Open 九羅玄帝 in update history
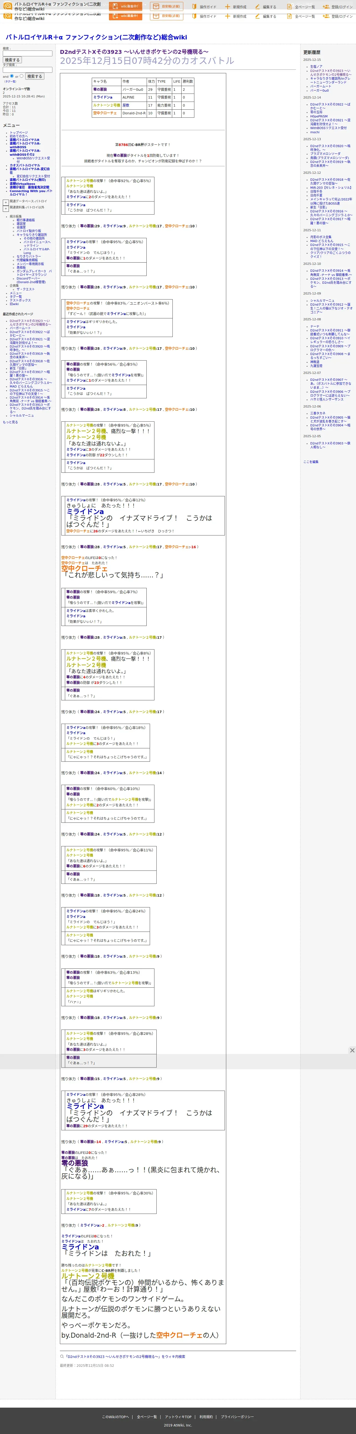The image size is (356, 1434). (x=316, y=366)
